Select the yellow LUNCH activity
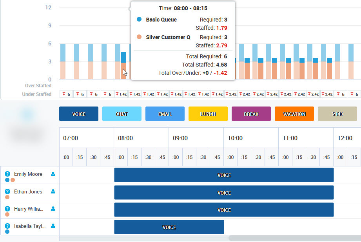 point(208,114)
